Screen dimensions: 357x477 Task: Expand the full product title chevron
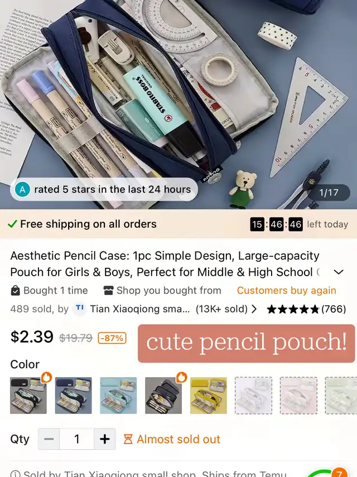pyautogui.click(x=339, y=272)
